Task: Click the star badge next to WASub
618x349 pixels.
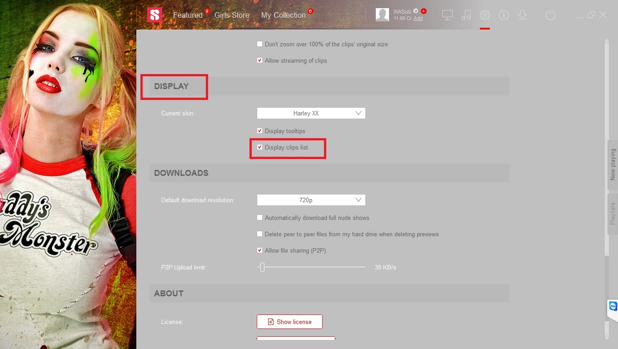Action: pos(416,11)
